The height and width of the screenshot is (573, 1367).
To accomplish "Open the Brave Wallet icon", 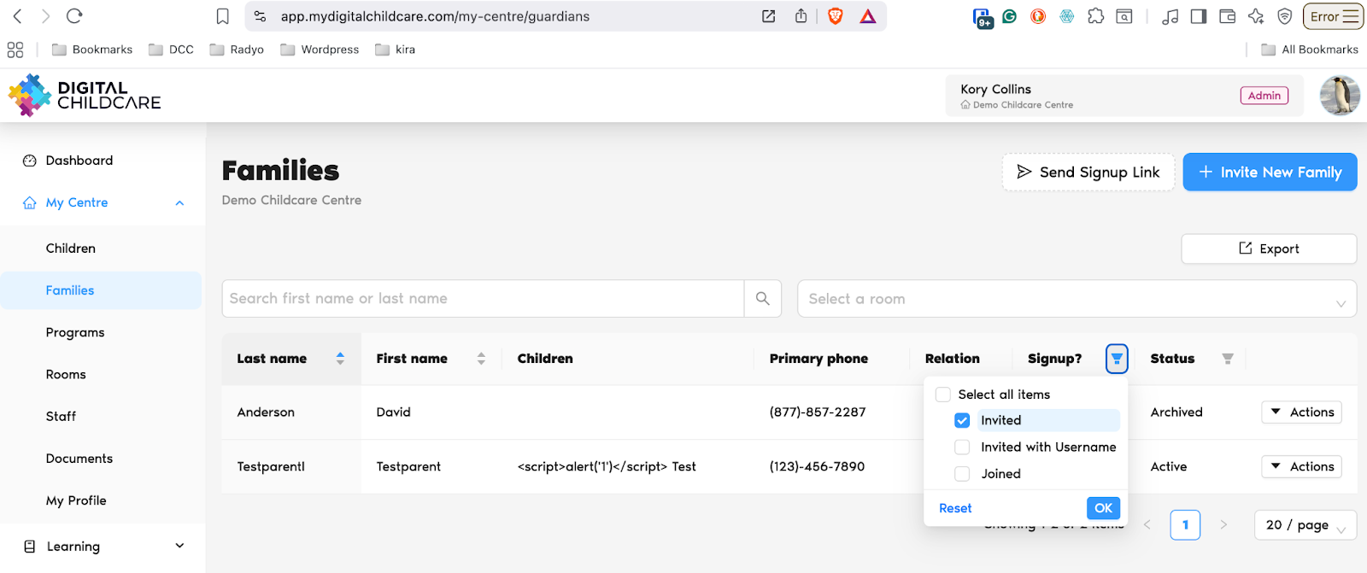I will click(1228, 16).
